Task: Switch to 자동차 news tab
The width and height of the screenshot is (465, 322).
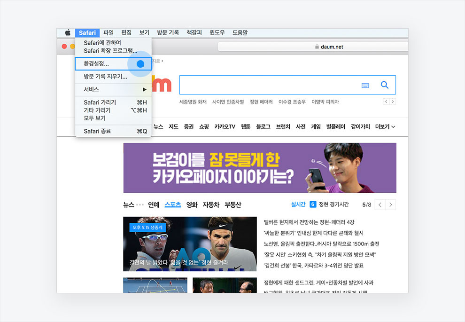Action: [211, 205]
